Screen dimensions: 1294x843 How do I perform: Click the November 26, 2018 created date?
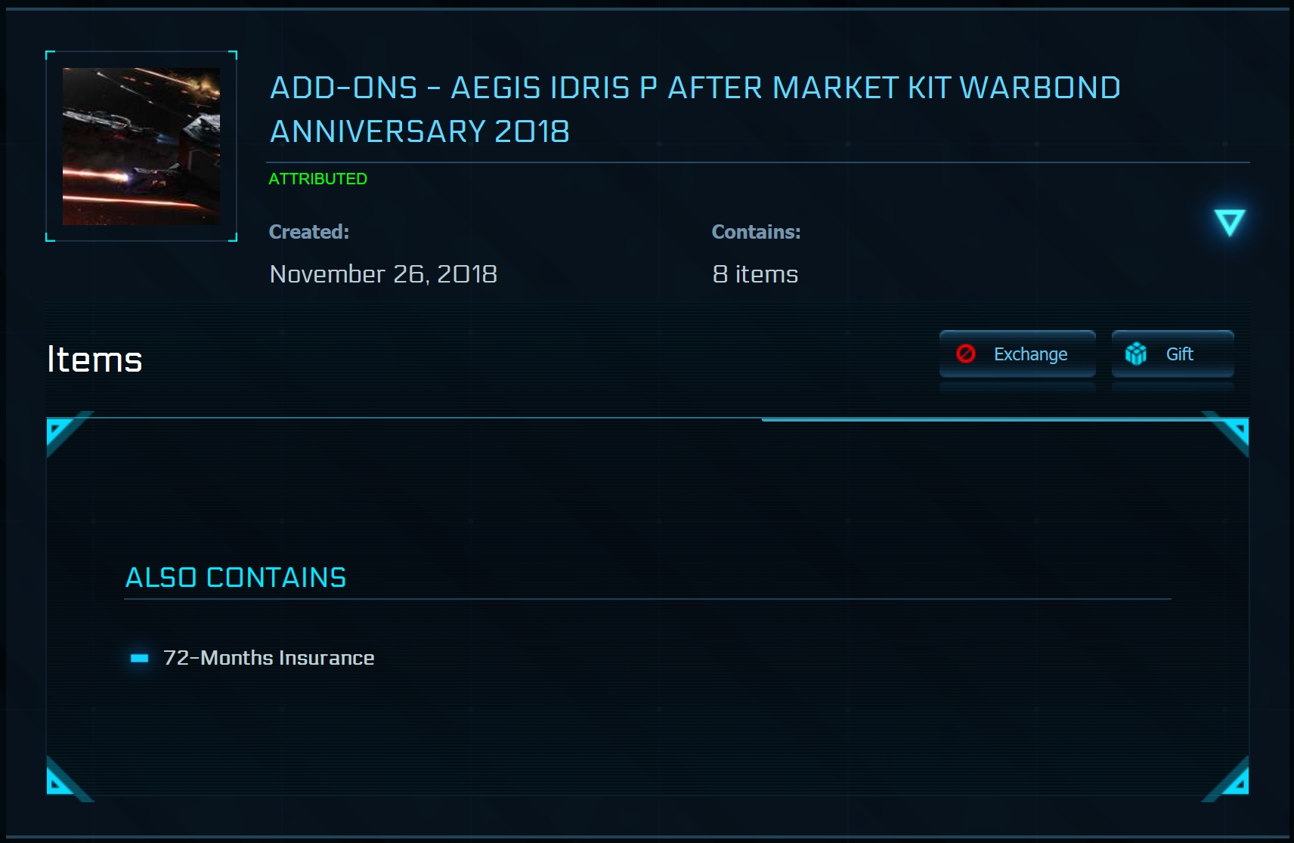click(383, 274)
